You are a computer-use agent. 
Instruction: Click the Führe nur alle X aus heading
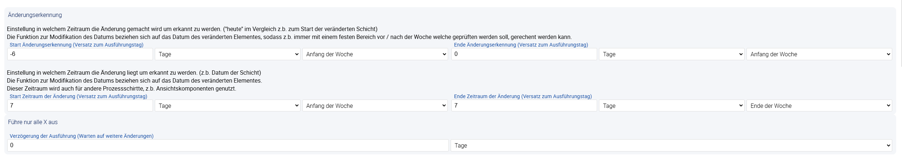tap(33, 122)
